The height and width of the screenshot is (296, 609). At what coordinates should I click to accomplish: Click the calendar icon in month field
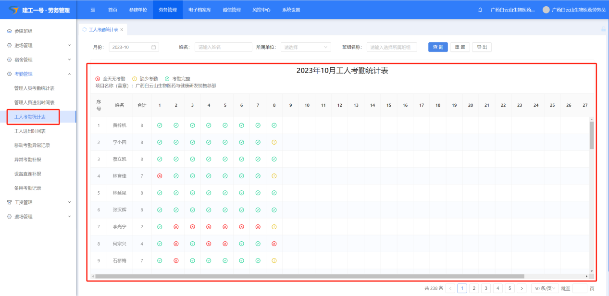tap(154, 47)
